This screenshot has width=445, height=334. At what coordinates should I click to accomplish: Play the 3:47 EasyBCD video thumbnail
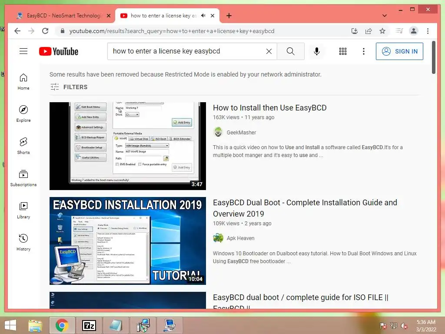pyautogui.click(x=127, y=146)
